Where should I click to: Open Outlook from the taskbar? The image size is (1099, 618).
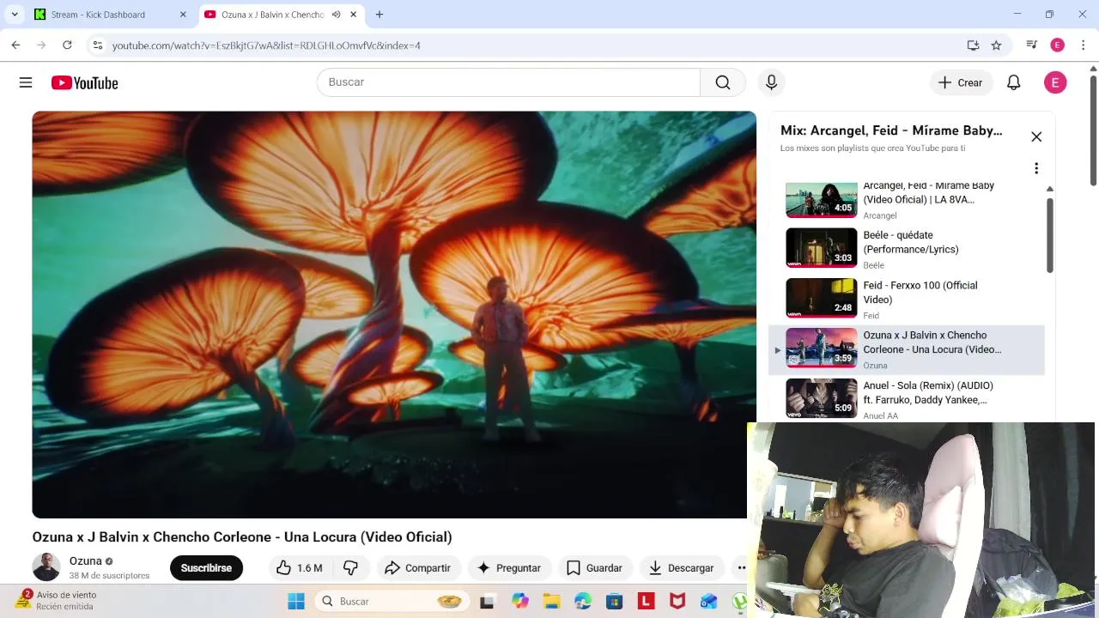[708, 602]
